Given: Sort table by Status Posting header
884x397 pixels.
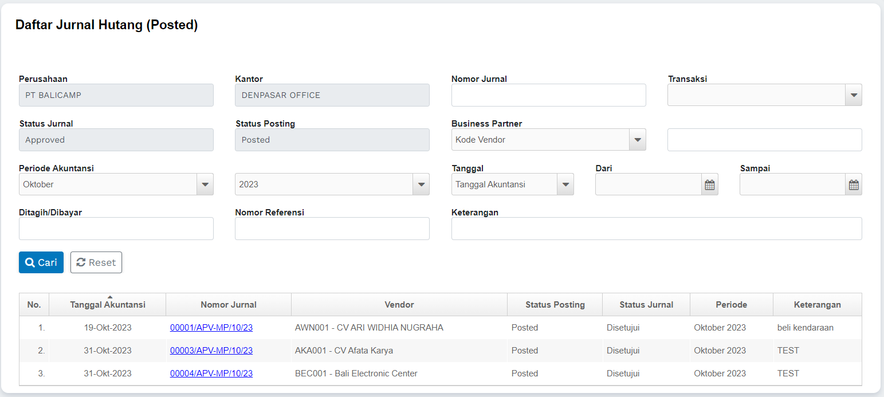Looking at the screenshot, I should coord(555,305).
